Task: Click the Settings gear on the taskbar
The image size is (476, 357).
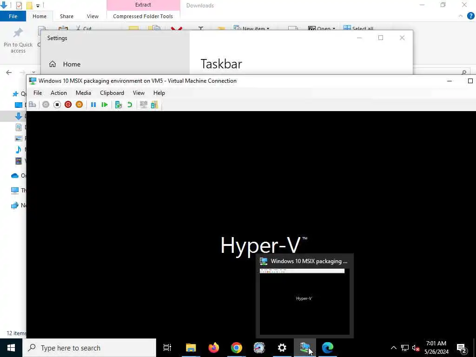Action: [x=282, y=348]
